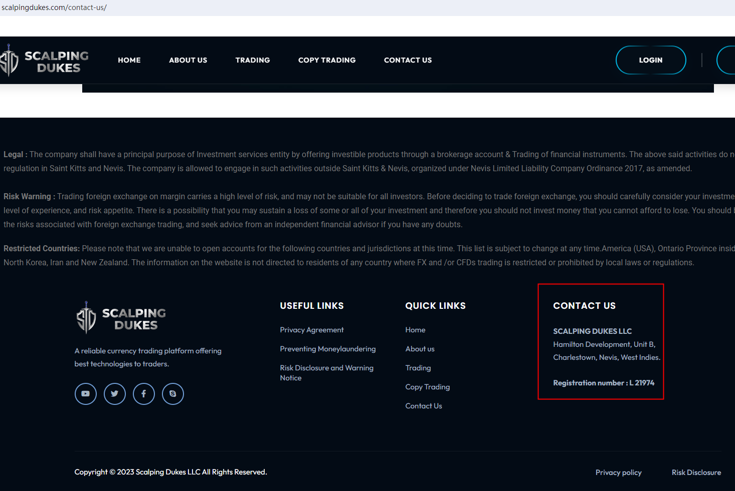Click the SCALPING DUKES LLC company name

[x=593, y=331]
